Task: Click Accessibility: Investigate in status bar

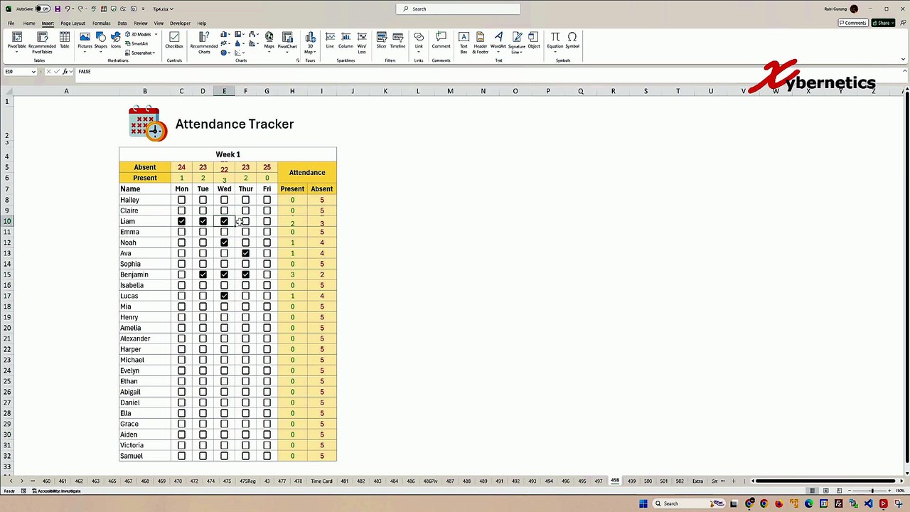Action: (x=56, y=491)
